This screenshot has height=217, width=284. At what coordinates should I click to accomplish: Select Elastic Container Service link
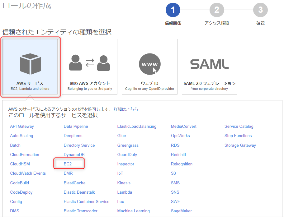86,202
